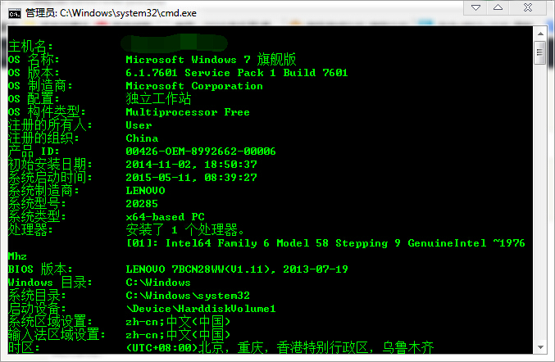Click the vertical scrollbar thumb
The image size is (555, 362).
[x=540, y=52]
